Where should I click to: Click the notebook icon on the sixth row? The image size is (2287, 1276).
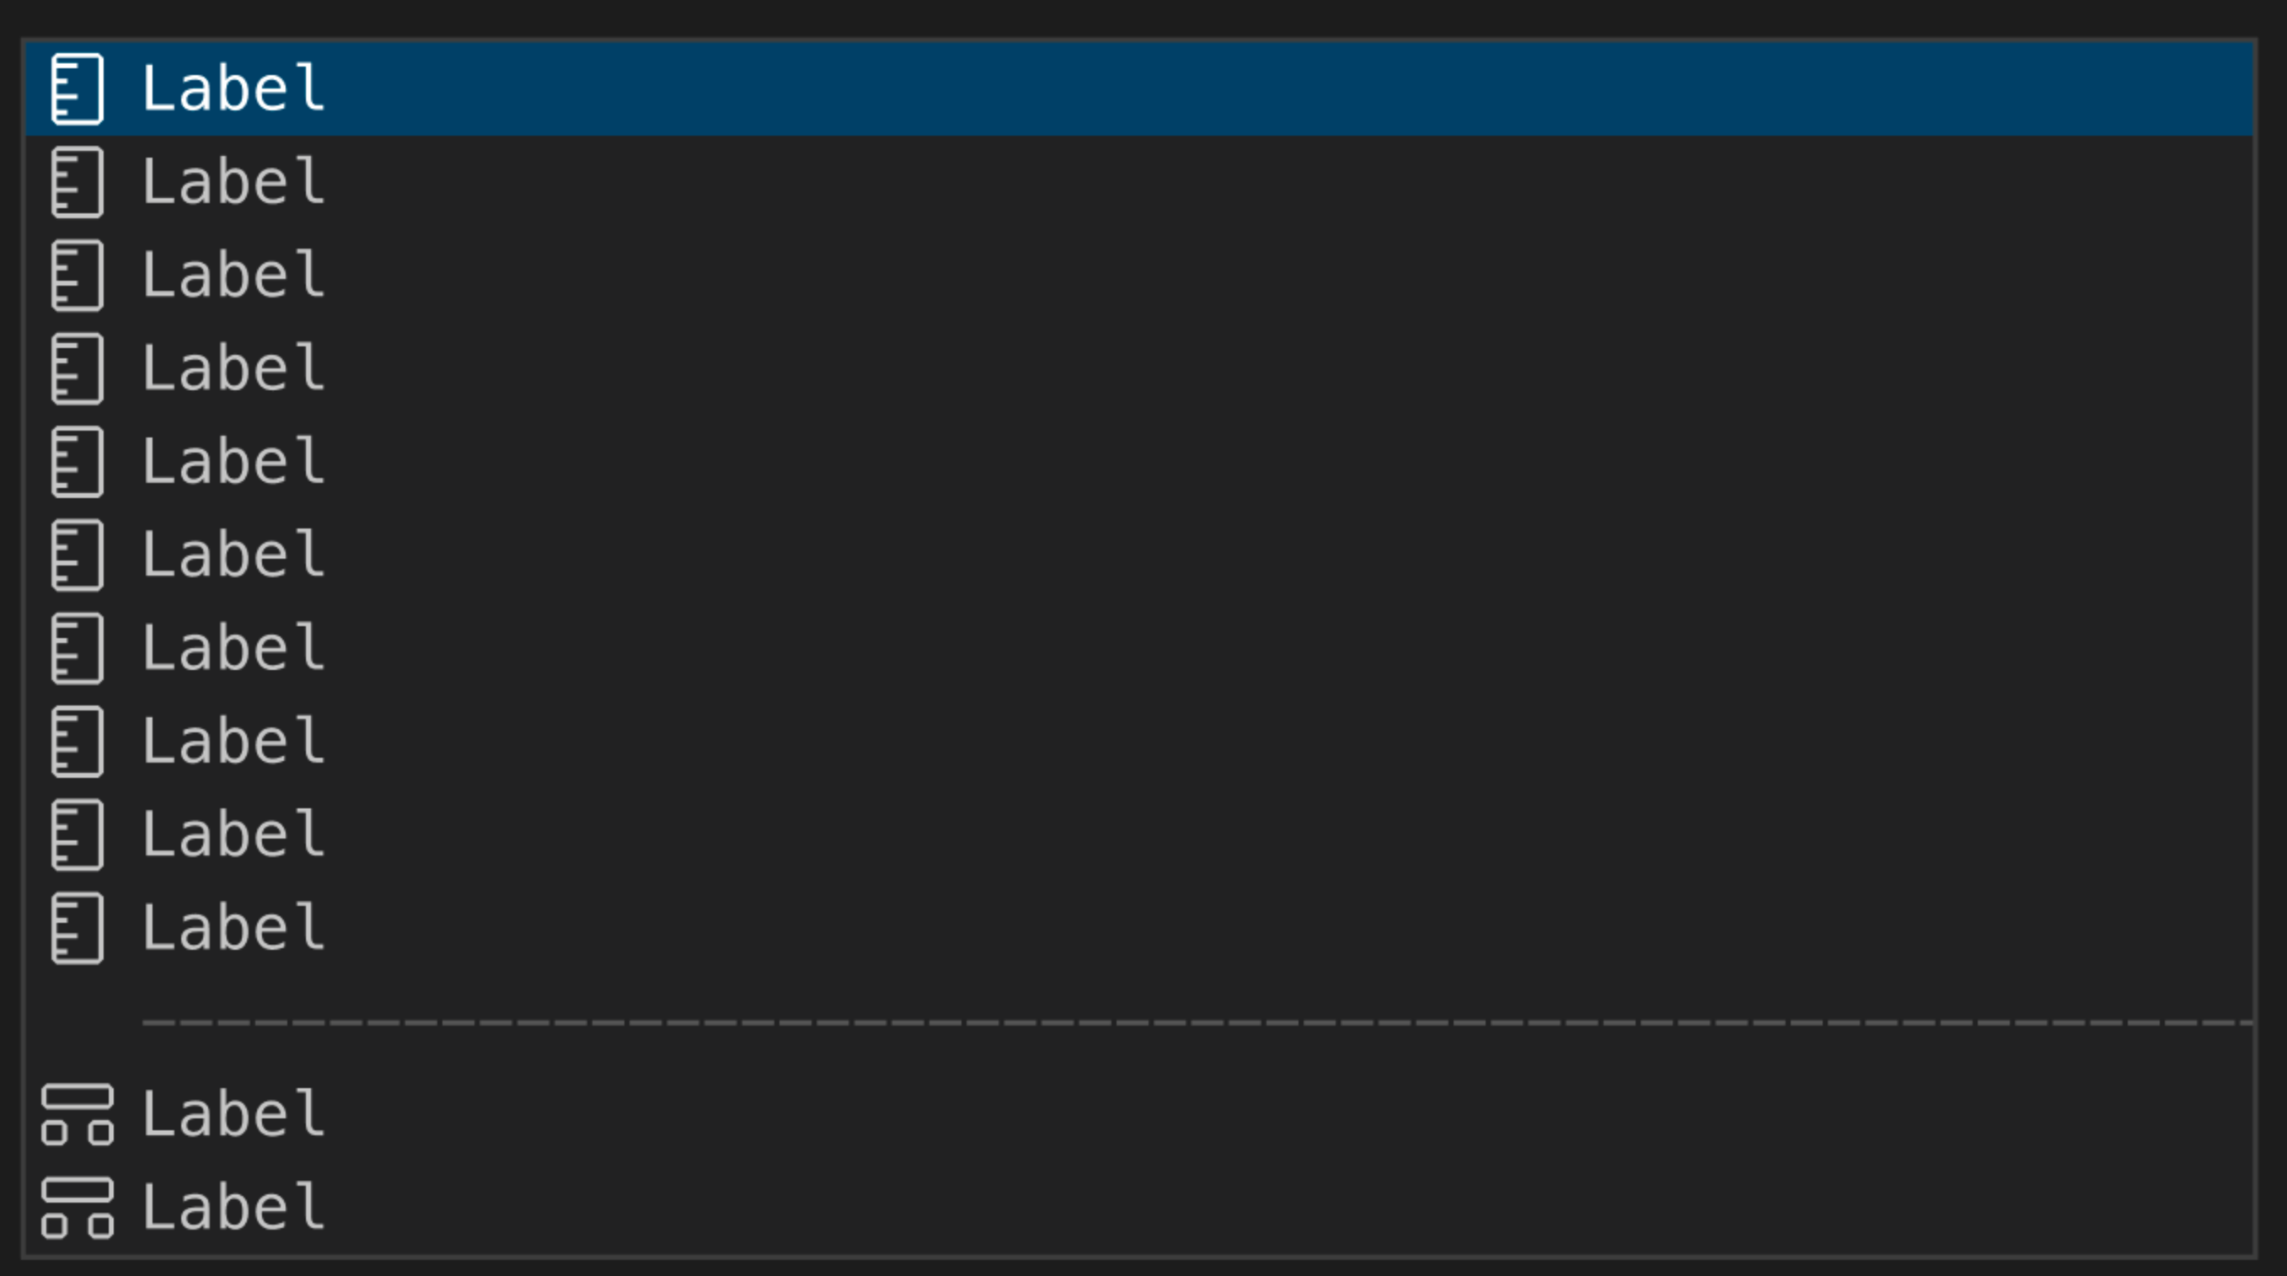tap(78, 556)
